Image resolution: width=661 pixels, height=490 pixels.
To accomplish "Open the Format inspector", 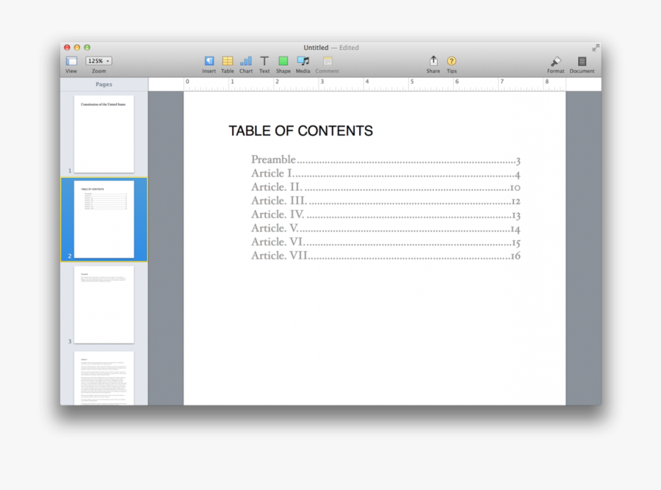I will (x=556, y=62).
